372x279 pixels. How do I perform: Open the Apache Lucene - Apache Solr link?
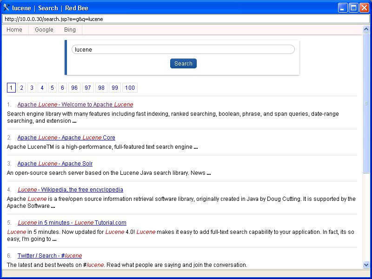click(55, 164)
